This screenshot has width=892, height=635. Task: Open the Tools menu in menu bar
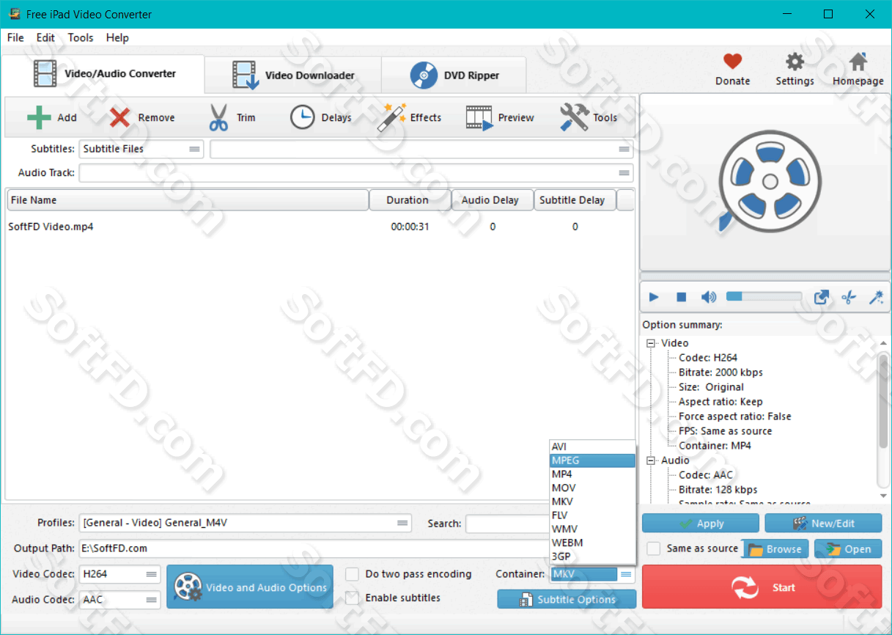pos(81,37)
